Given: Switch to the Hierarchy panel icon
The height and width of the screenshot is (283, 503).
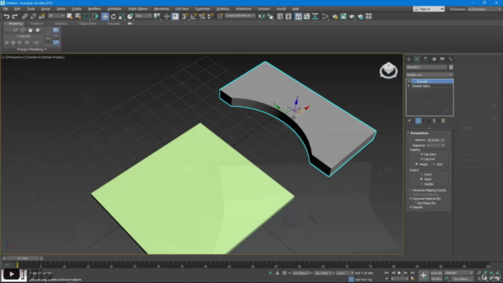Looking at the screenshot, I should pyautogui.click(x=425, y=59).
